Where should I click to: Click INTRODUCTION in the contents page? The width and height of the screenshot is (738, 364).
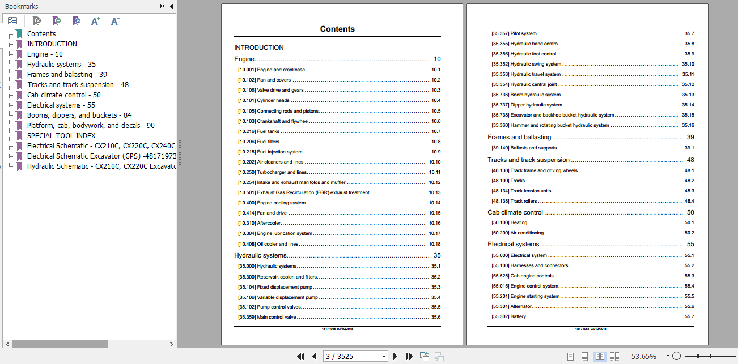(259, 48)
